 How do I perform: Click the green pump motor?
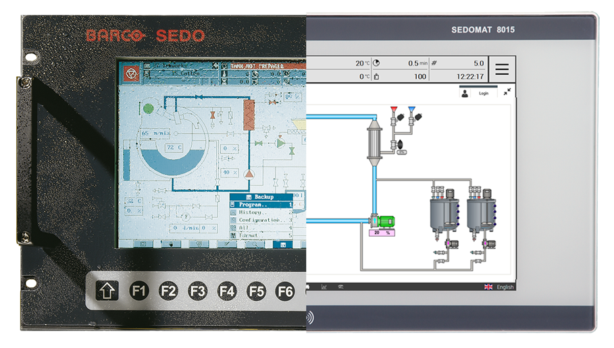tap(385, 222)
